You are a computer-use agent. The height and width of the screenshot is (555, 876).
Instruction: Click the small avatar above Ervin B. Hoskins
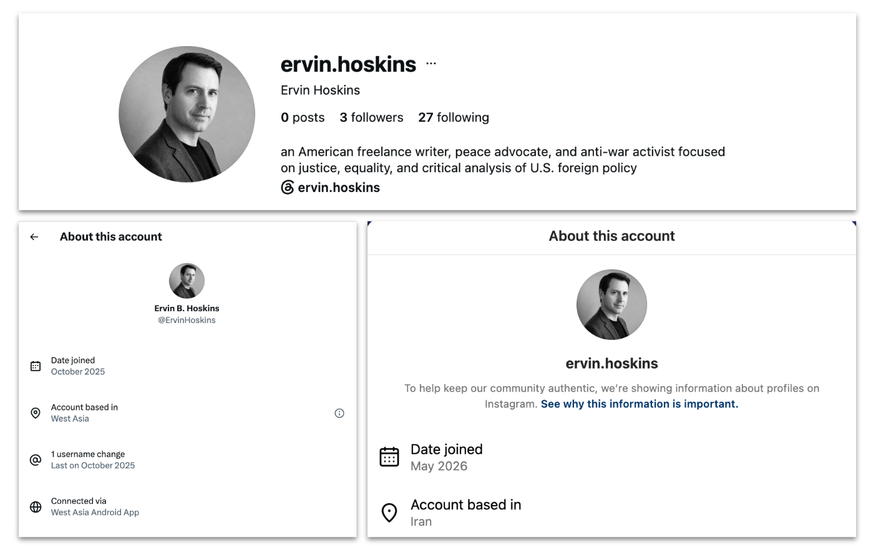(x=187, y=281)
